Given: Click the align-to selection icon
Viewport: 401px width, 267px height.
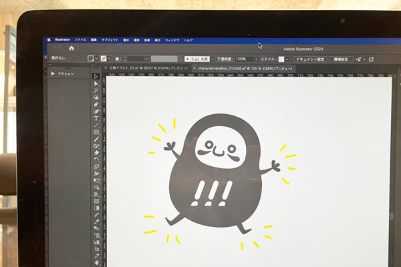Looking at the screenshot, I should click(358, 59).
